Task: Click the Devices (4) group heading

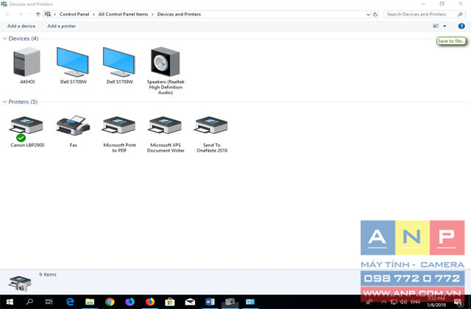Action: (24, 38)
